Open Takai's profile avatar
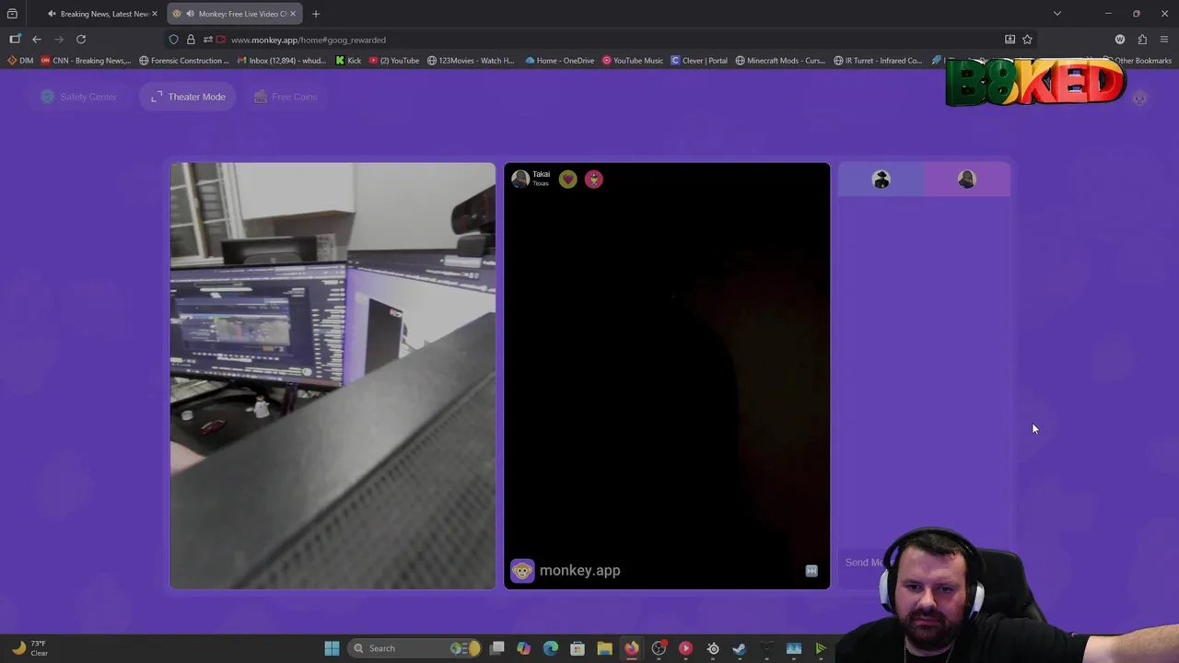This screenshot has width=1179, height=663. (520, 179)
